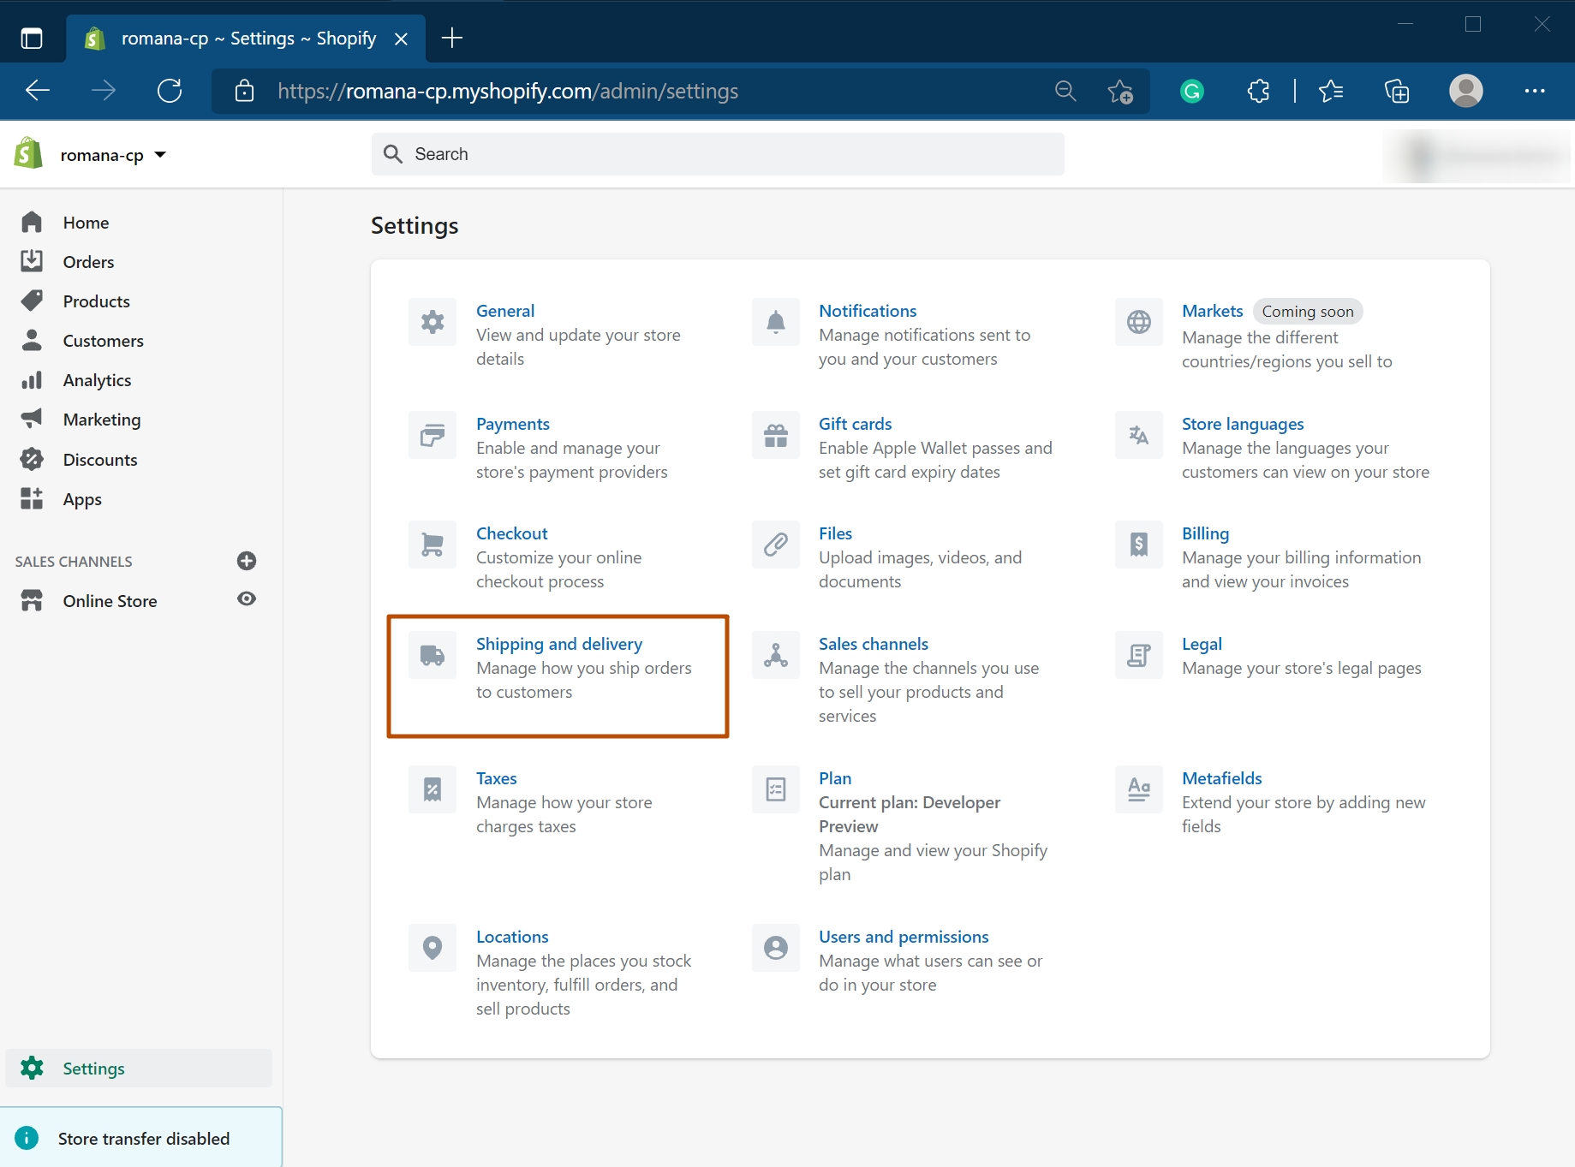Open the Taxes settings link
1575x1167 pixels.
[497, 778]
